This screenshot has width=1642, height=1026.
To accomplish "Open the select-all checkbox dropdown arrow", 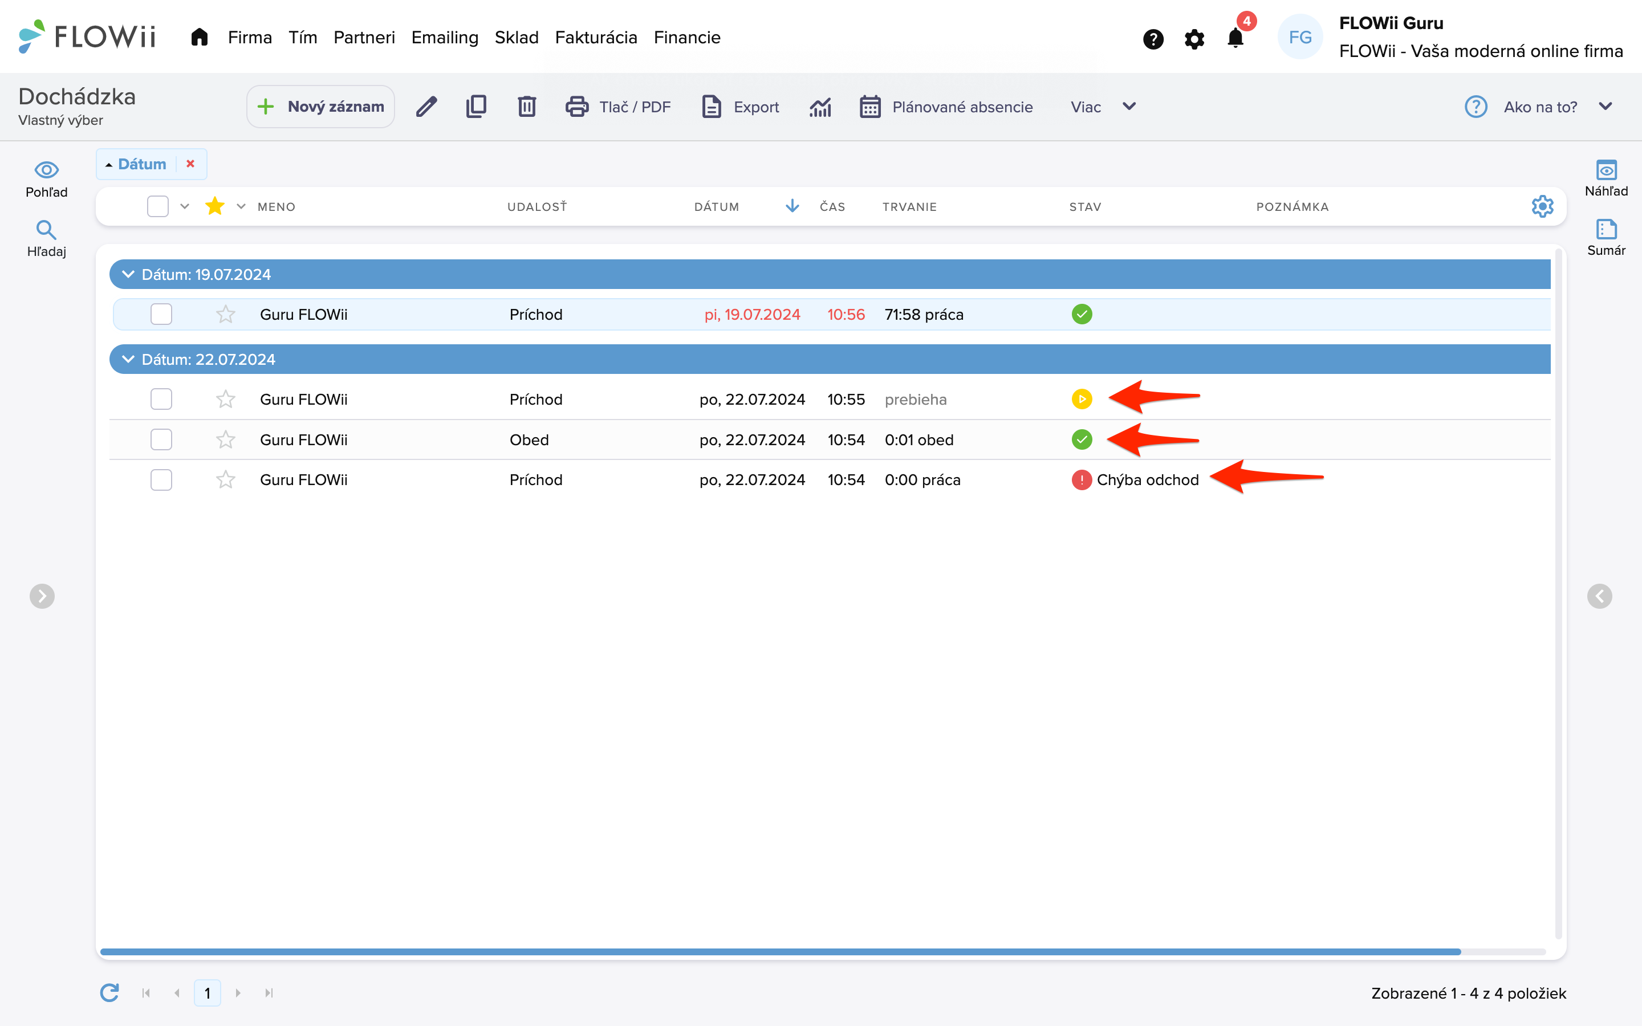I will point(185,206).
